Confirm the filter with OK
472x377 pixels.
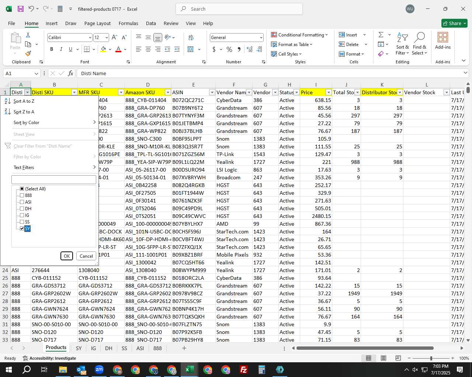click(x=67, y=256)
